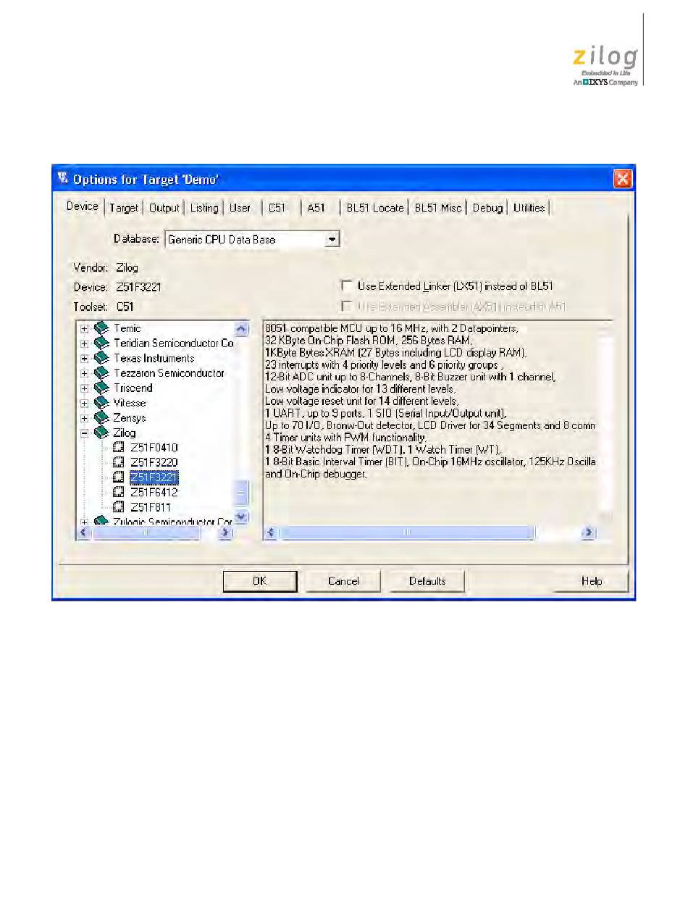Click the Vitesse book icon

tap(101, 403)
